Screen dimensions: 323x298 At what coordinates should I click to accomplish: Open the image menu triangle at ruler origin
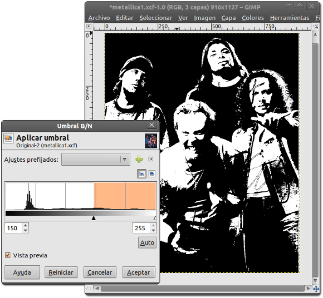[x=89, y=26]
